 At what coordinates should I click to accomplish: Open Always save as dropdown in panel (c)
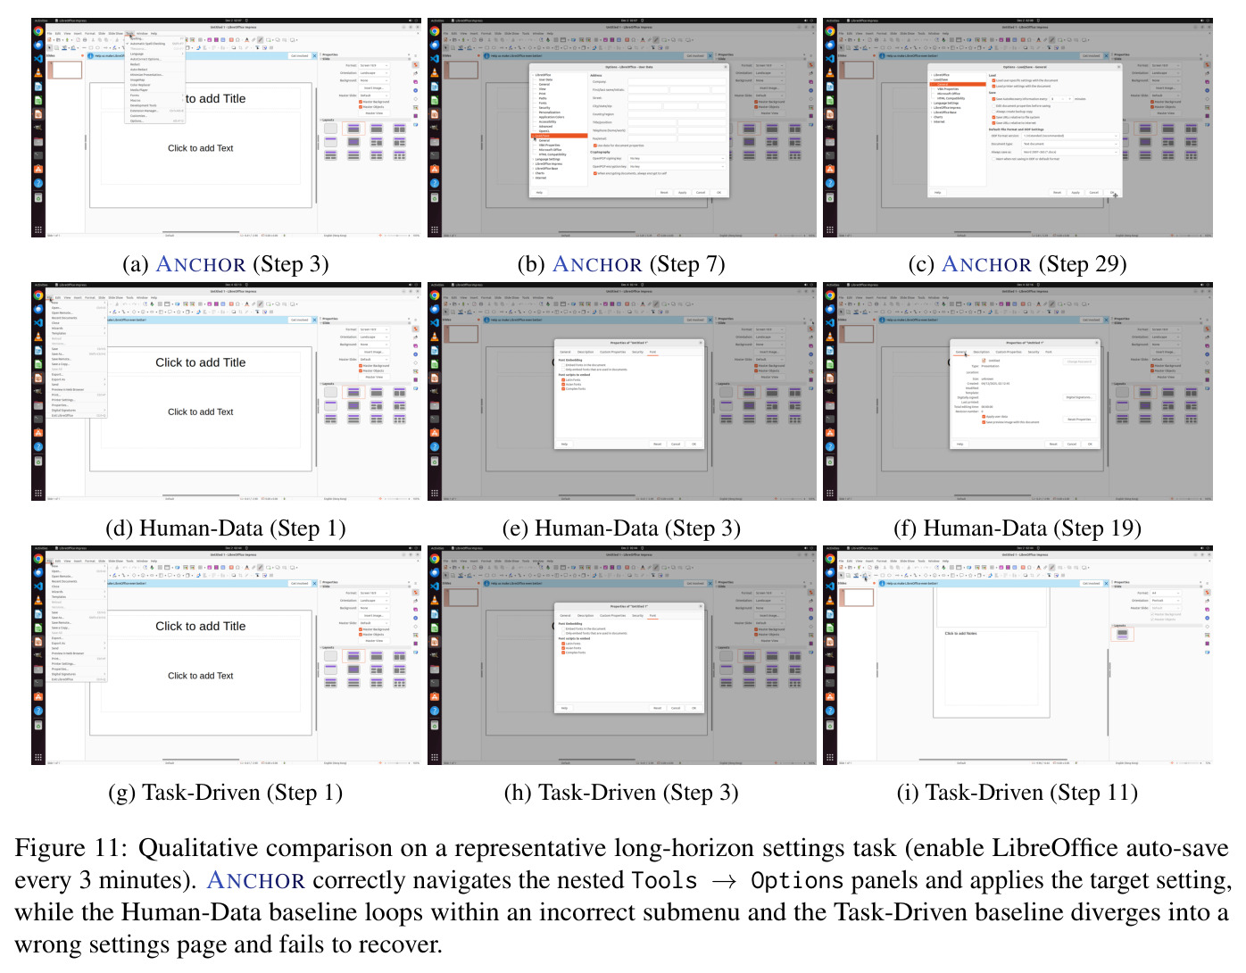(1069, 152)
